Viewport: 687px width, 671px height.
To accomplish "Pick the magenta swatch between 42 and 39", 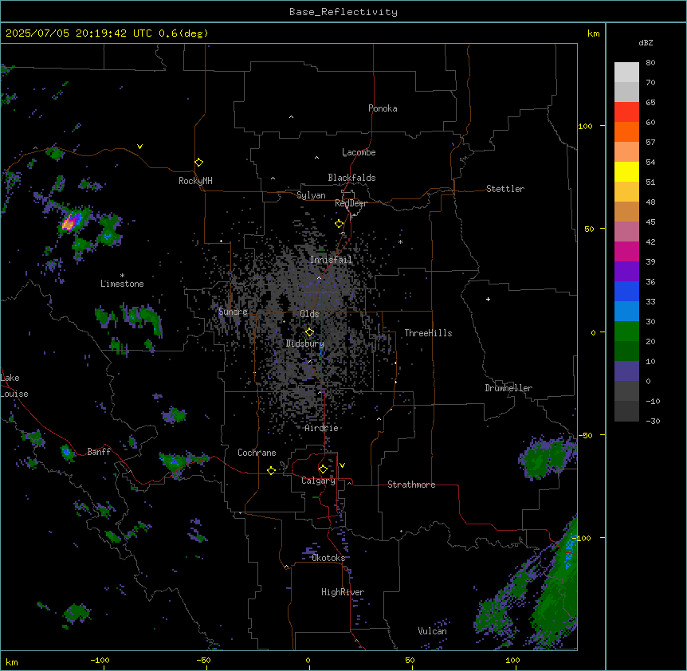I will [x=626, y=251].
